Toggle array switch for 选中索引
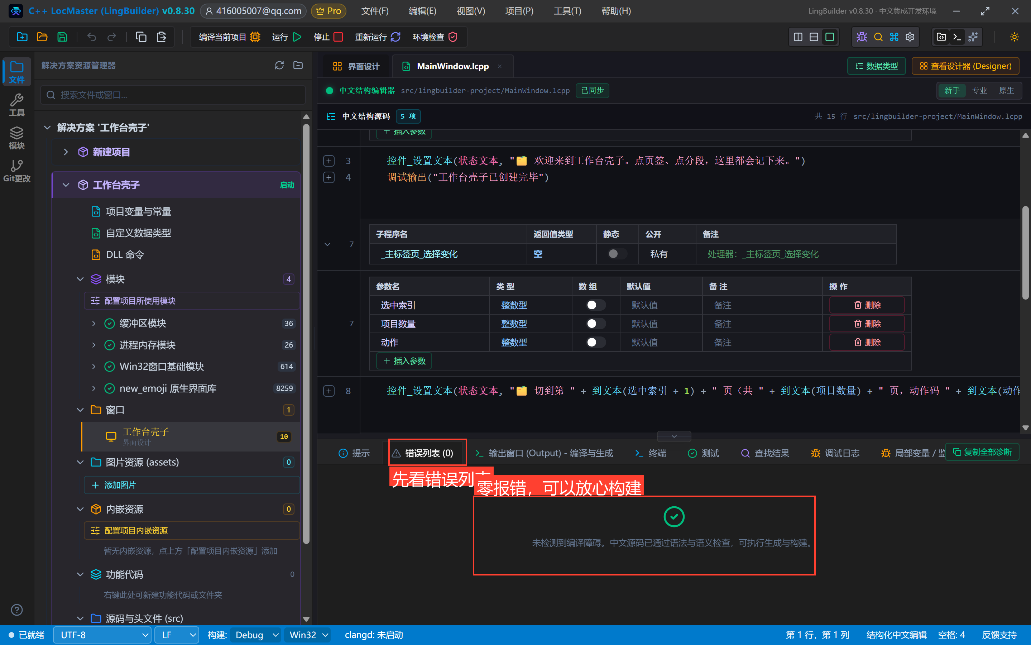This screenshot has width=1031, height=645. (596, 305)
